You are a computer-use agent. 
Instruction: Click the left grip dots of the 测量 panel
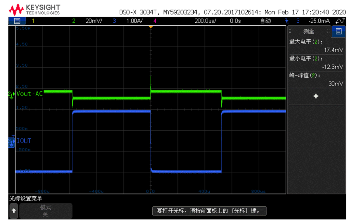[290, 31]
